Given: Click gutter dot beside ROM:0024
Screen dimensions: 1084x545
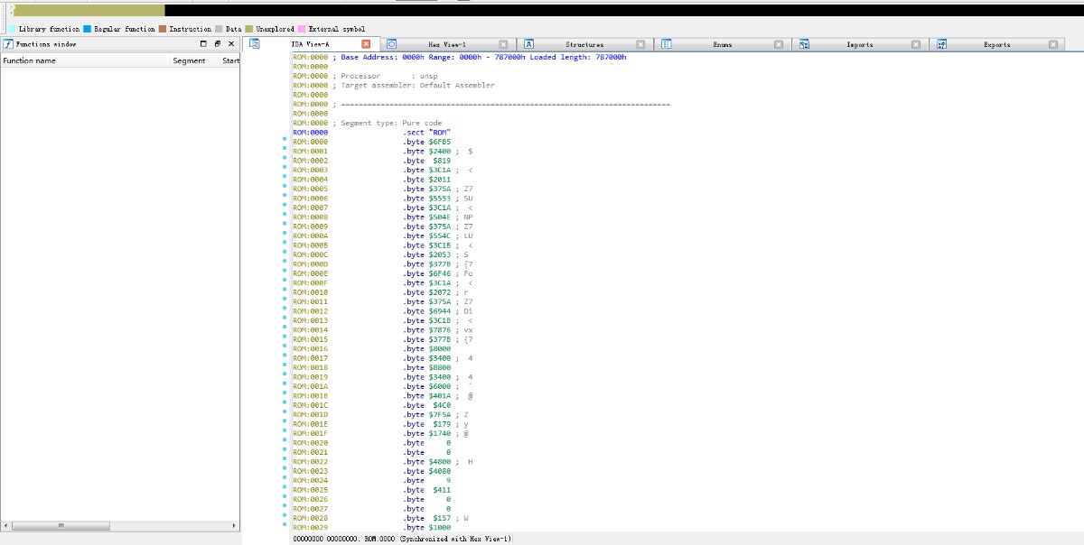Looking at the screenshot, I should pyautogui.click(x=285, y=479).
